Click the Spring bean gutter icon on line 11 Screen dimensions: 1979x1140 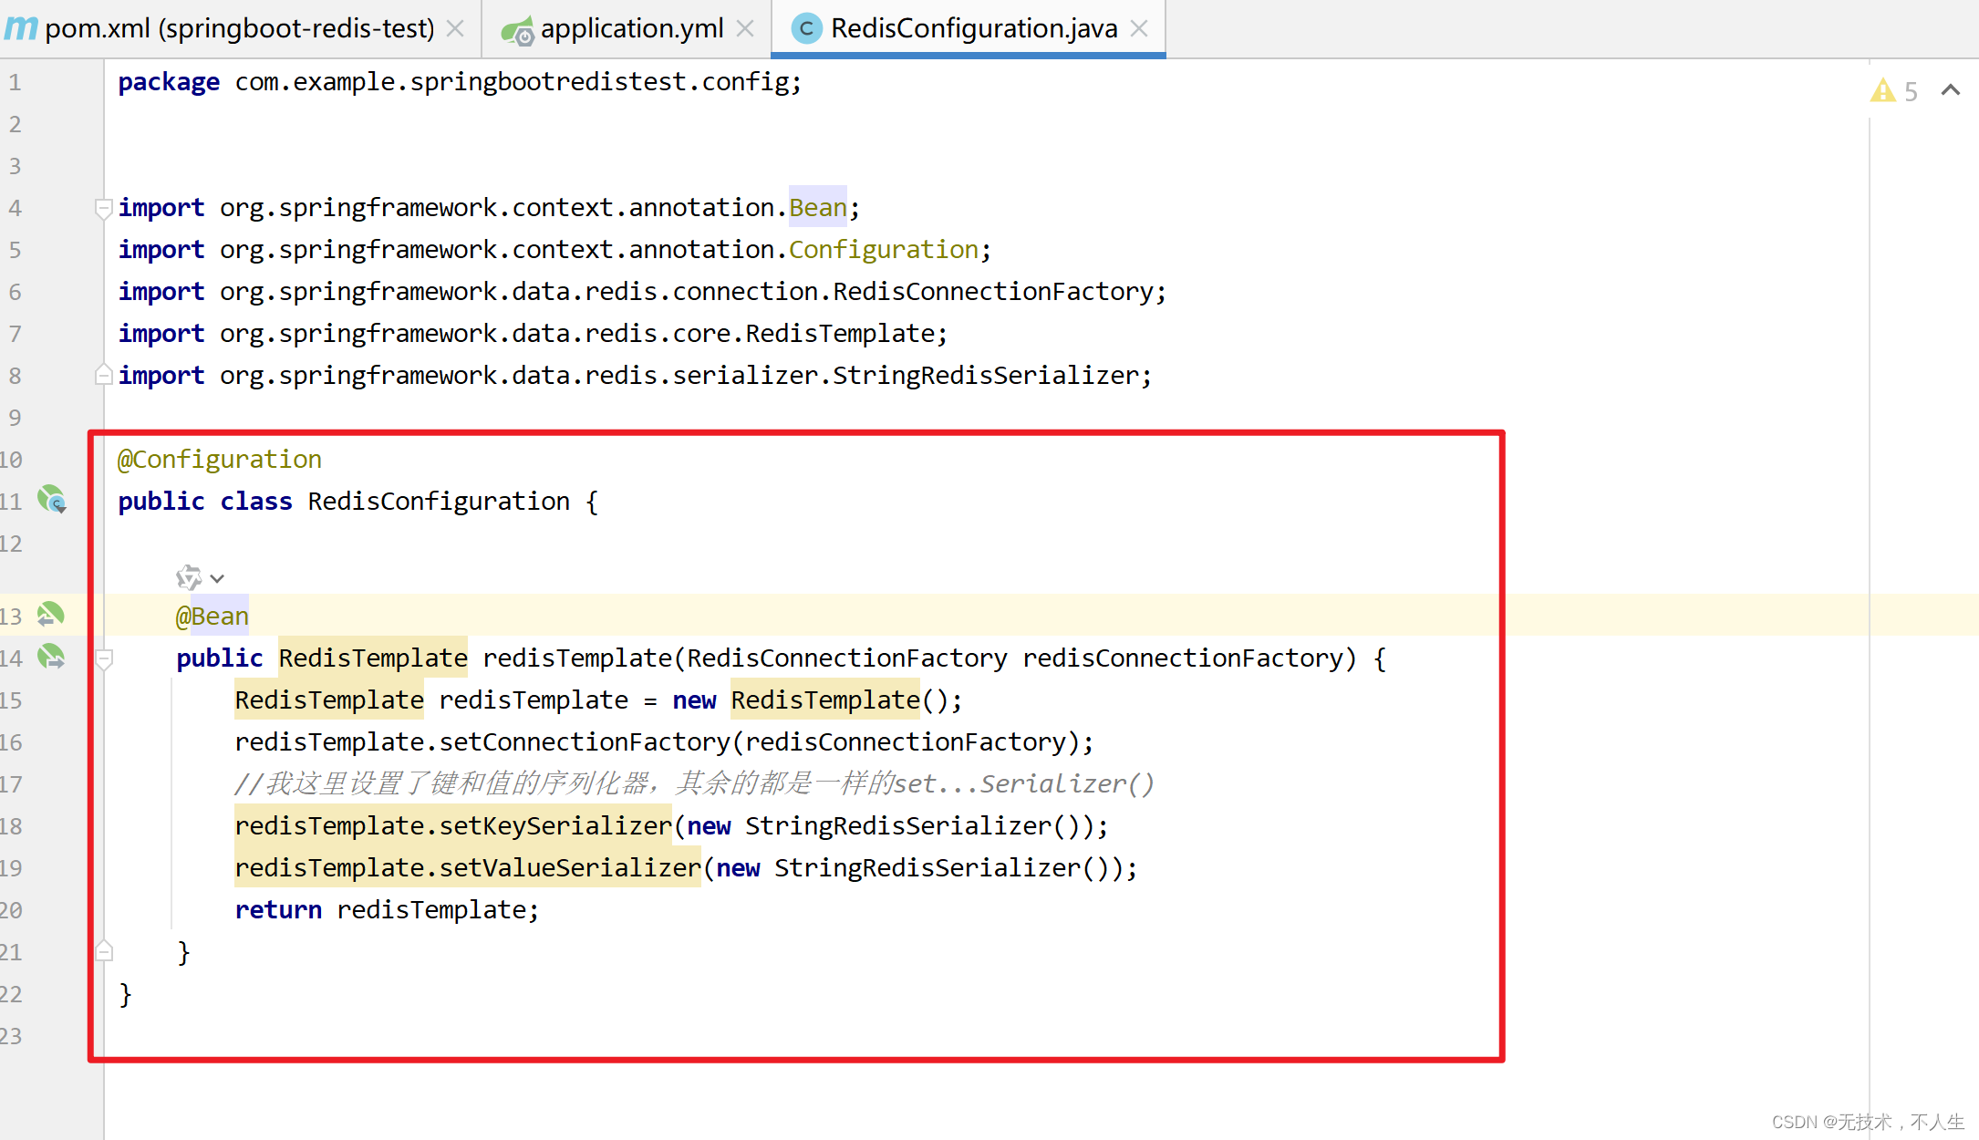52,500
